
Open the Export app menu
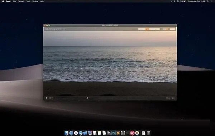coord(9,1)
